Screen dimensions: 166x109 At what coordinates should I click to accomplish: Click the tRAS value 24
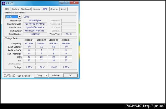pyautogui.click(x=66, y=57)
